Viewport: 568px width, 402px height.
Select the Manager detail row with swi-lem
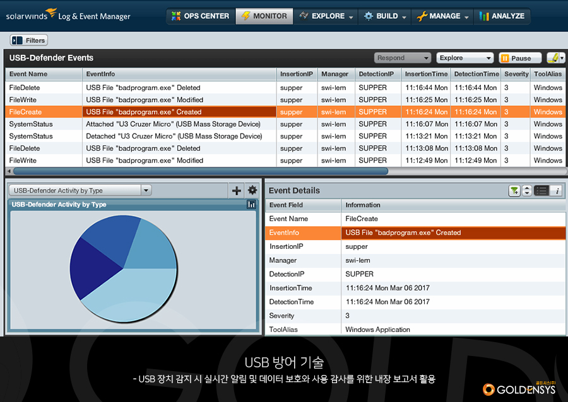[415, 260]
